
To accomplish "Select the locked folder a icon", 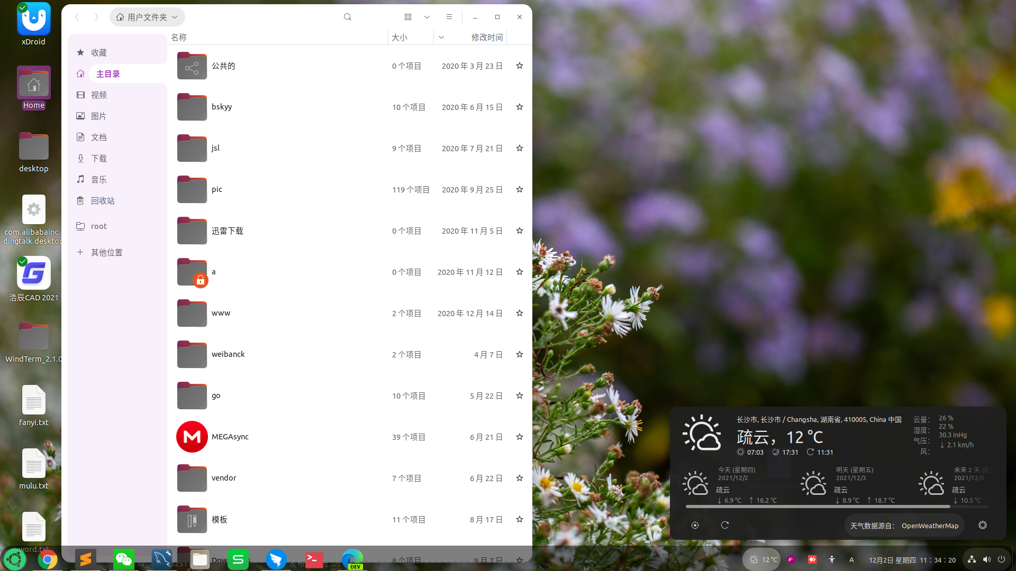I will point(192,272).
